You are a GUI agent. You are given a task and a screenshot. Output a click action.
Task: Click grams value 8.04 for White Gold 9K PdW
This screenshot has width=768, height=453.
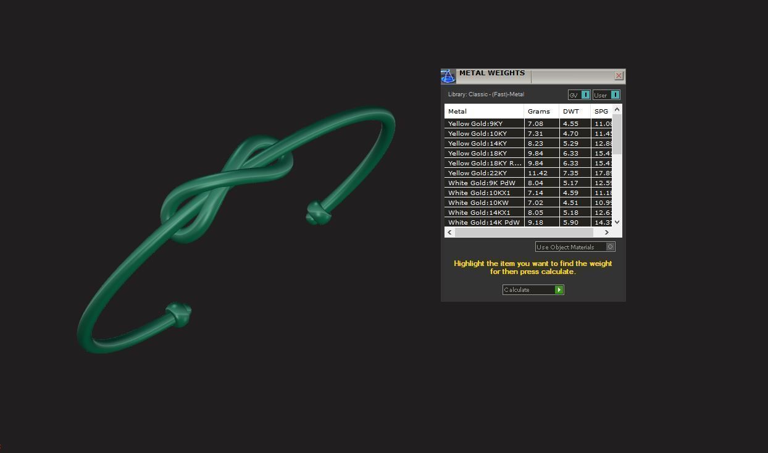tap(535, 183)
